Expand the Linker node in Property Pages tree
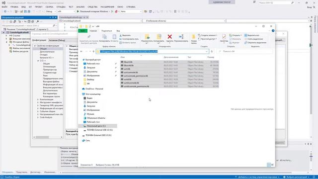Image resolution: width=318 pixels, height=179 pixels. [x=38, y=99]
